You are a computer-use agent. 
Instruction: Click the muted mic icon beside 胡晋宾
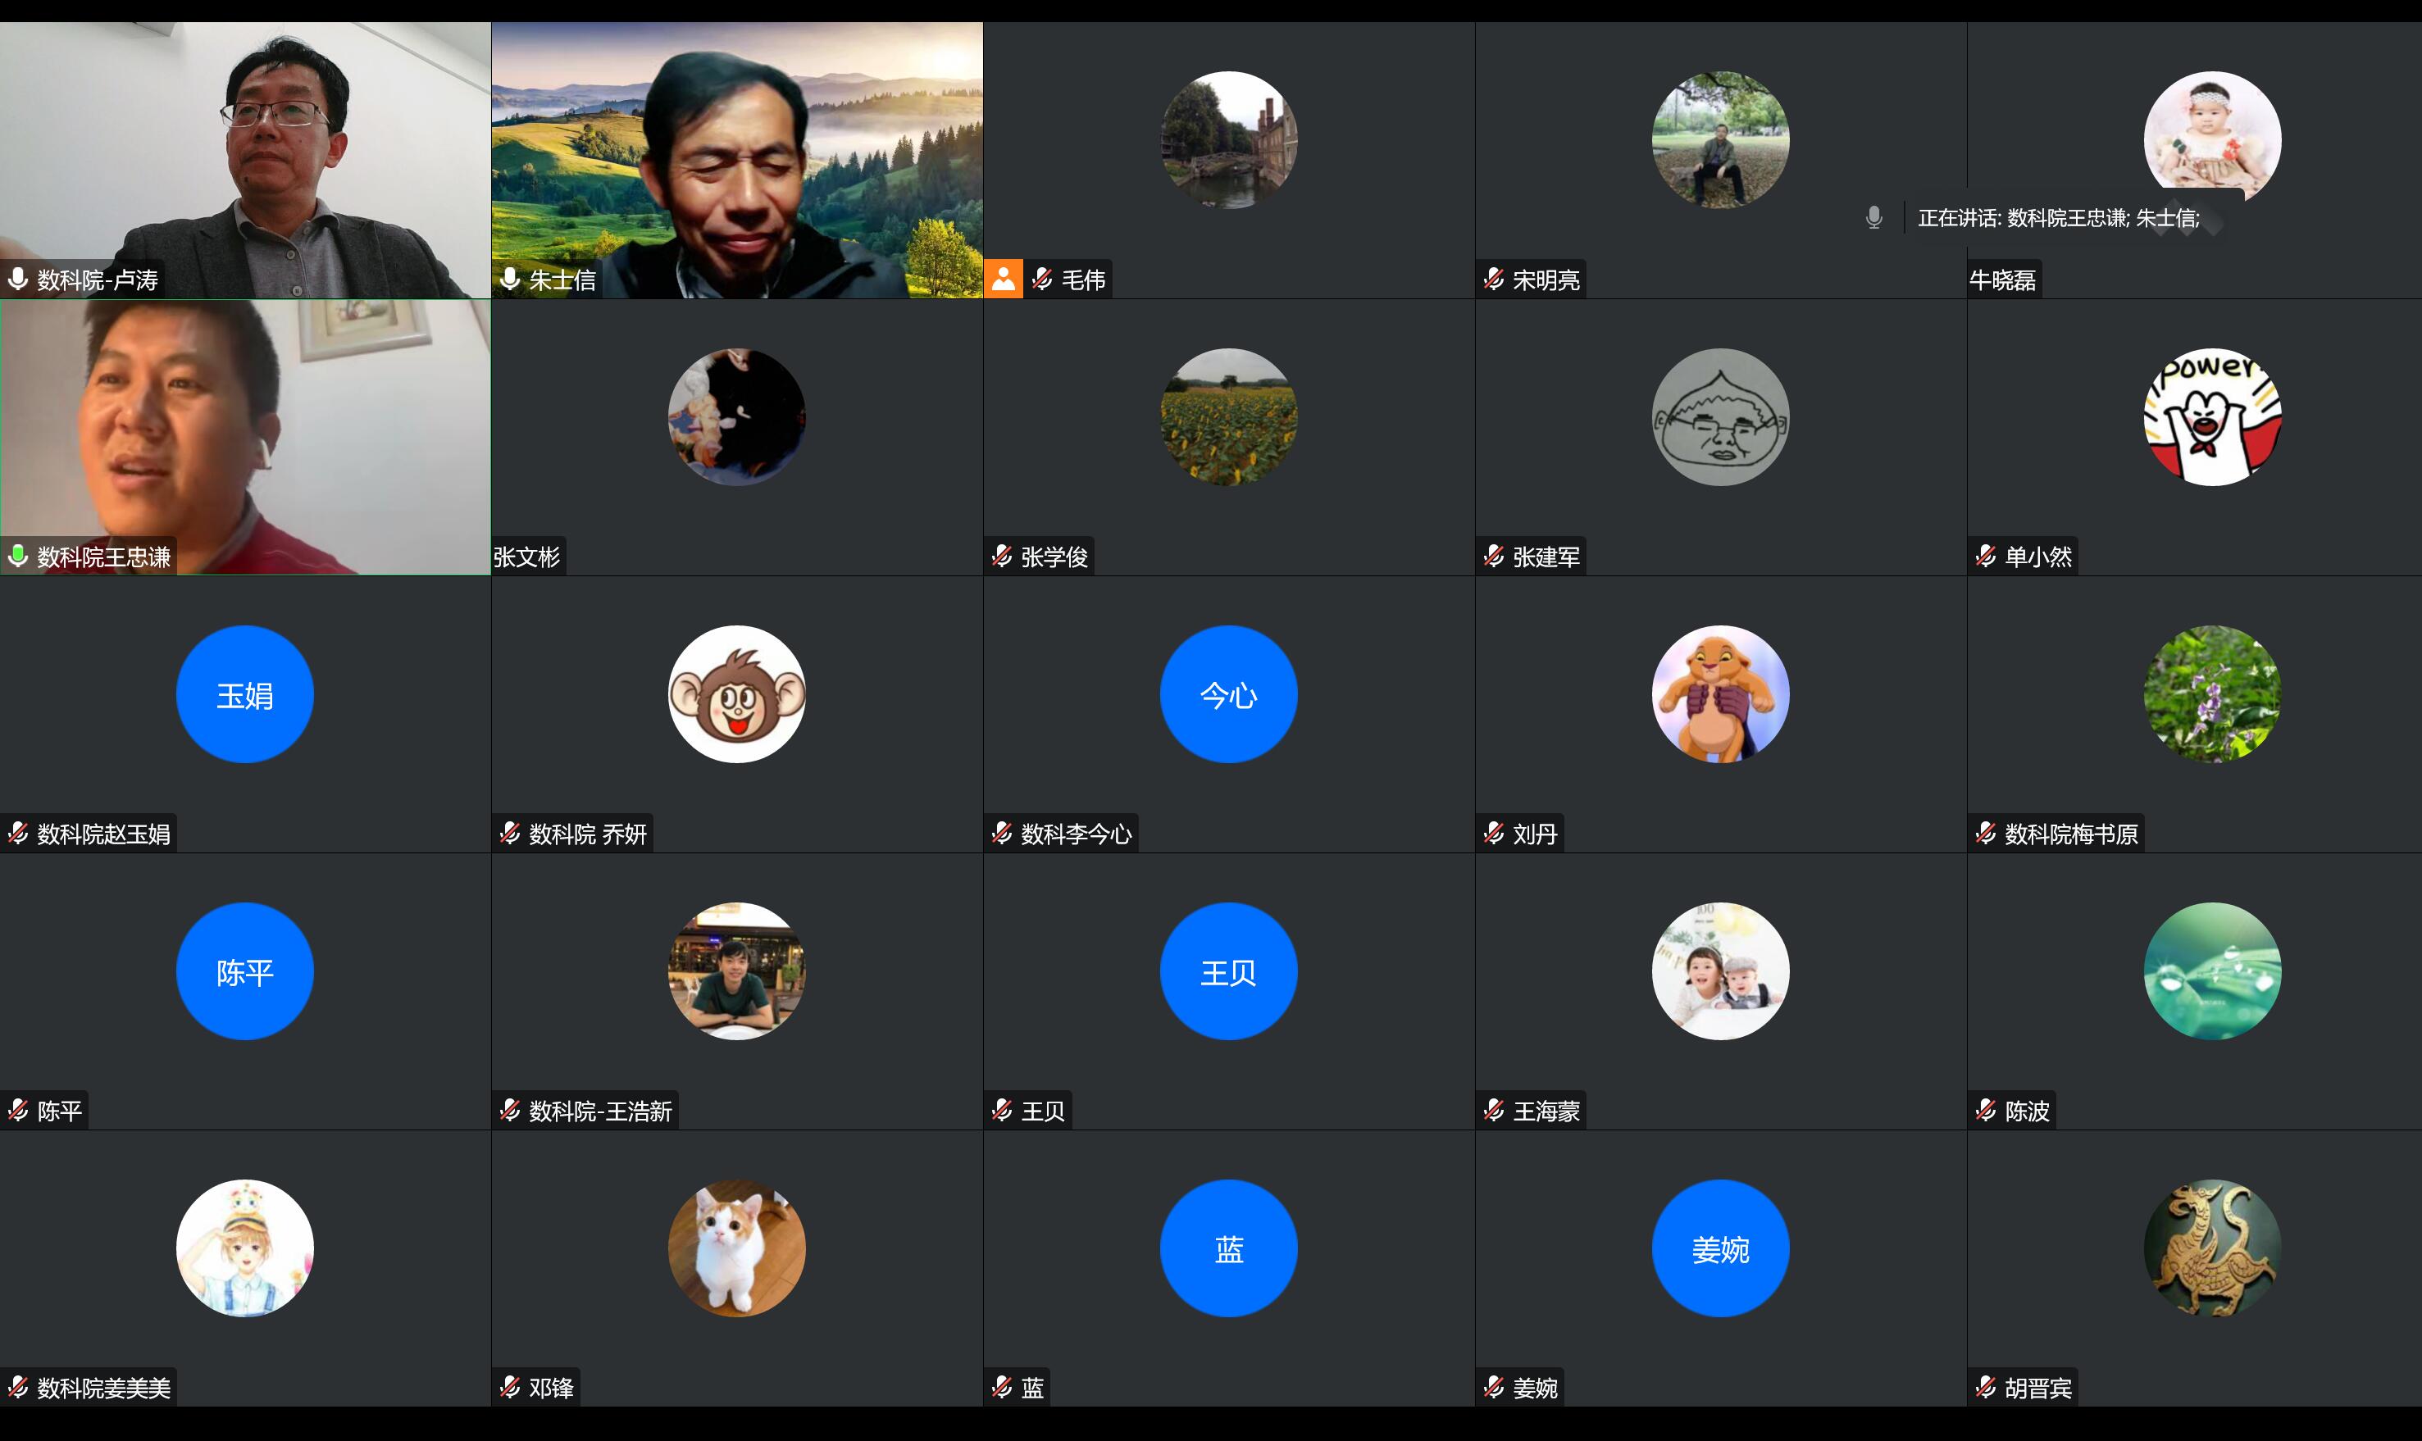pos(1986,1388)
